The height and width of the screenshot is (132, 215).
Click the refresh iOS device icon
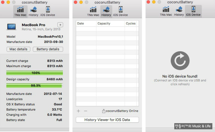click(180, 61)
